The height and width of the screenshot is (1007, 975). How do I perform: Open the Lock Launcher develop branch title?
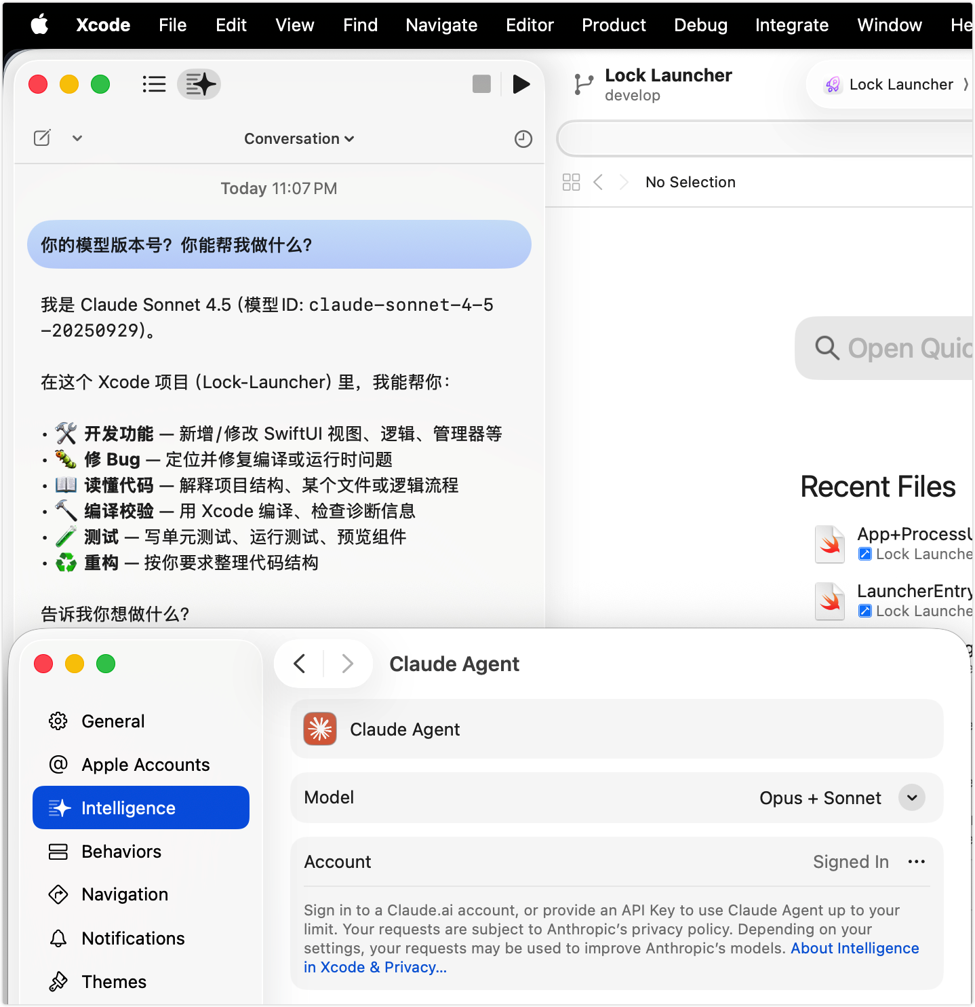coord(668,84)
